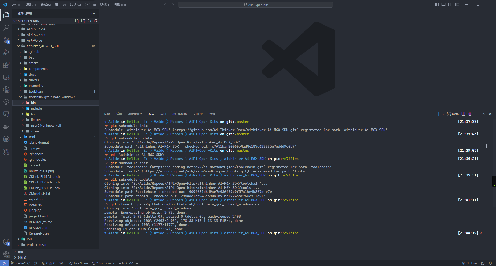Open the 编辑(E) menu

pos(31,5)
